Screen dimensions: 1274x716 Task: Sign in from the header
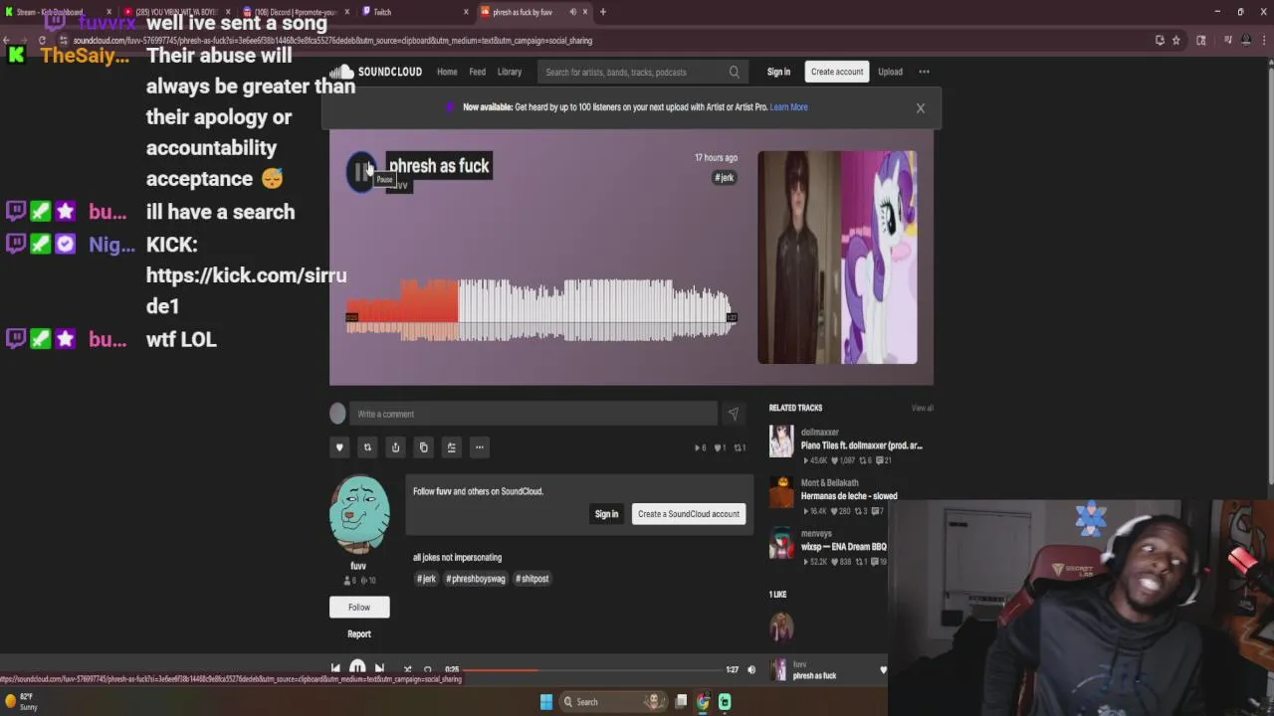[x=778, y=72]
